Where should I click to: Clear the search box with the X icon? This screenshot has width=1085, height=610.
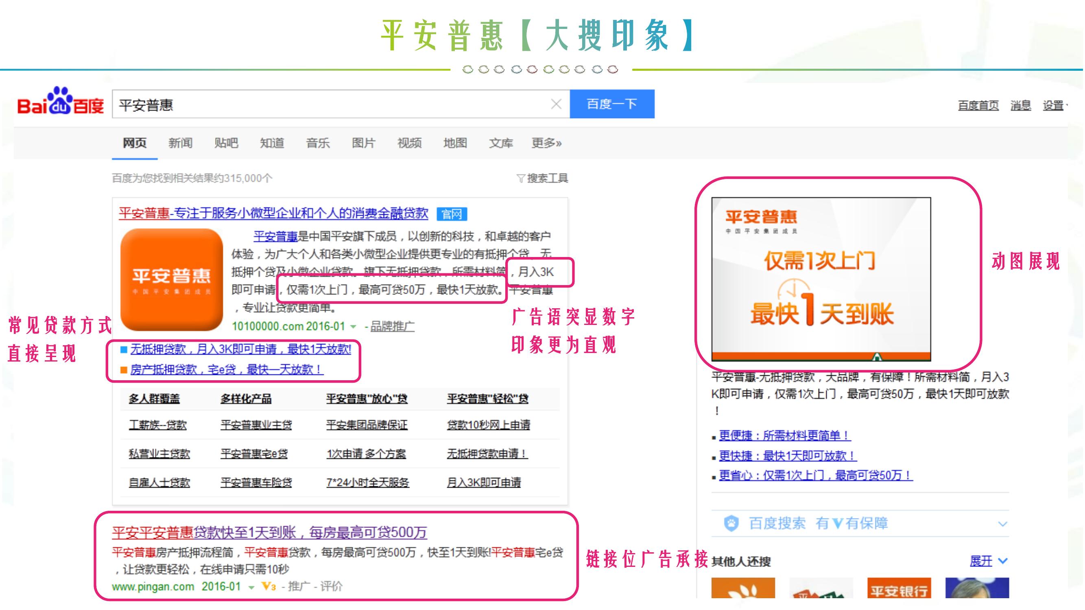click(557, 104)
